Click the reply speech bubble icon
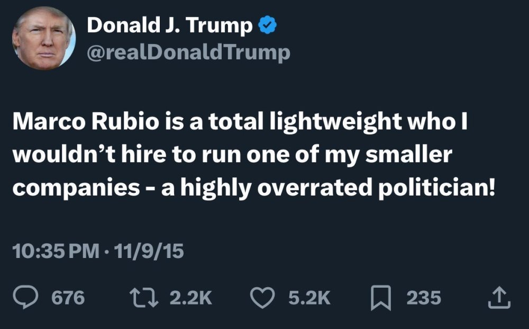The height and width of the screenshot is (329, 529). coord(26,298)
